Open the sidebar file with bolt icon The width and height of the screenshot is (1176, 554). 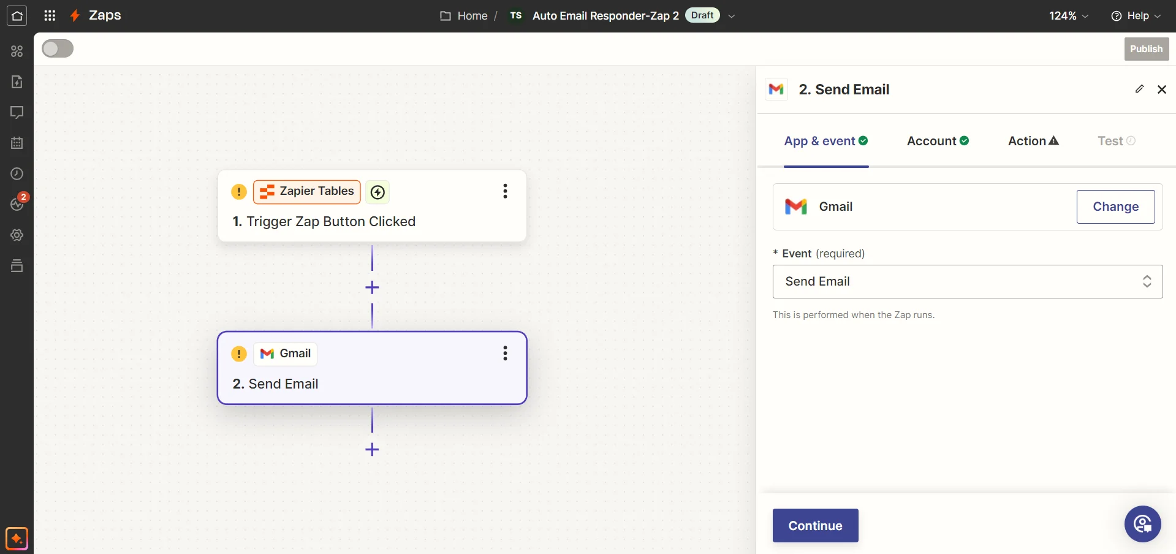(17, 82)
